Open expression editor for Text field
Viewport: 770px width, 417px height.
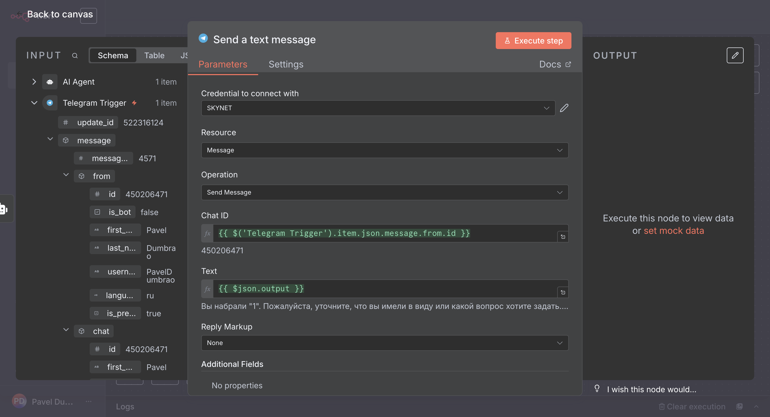[x=562, y=292]
